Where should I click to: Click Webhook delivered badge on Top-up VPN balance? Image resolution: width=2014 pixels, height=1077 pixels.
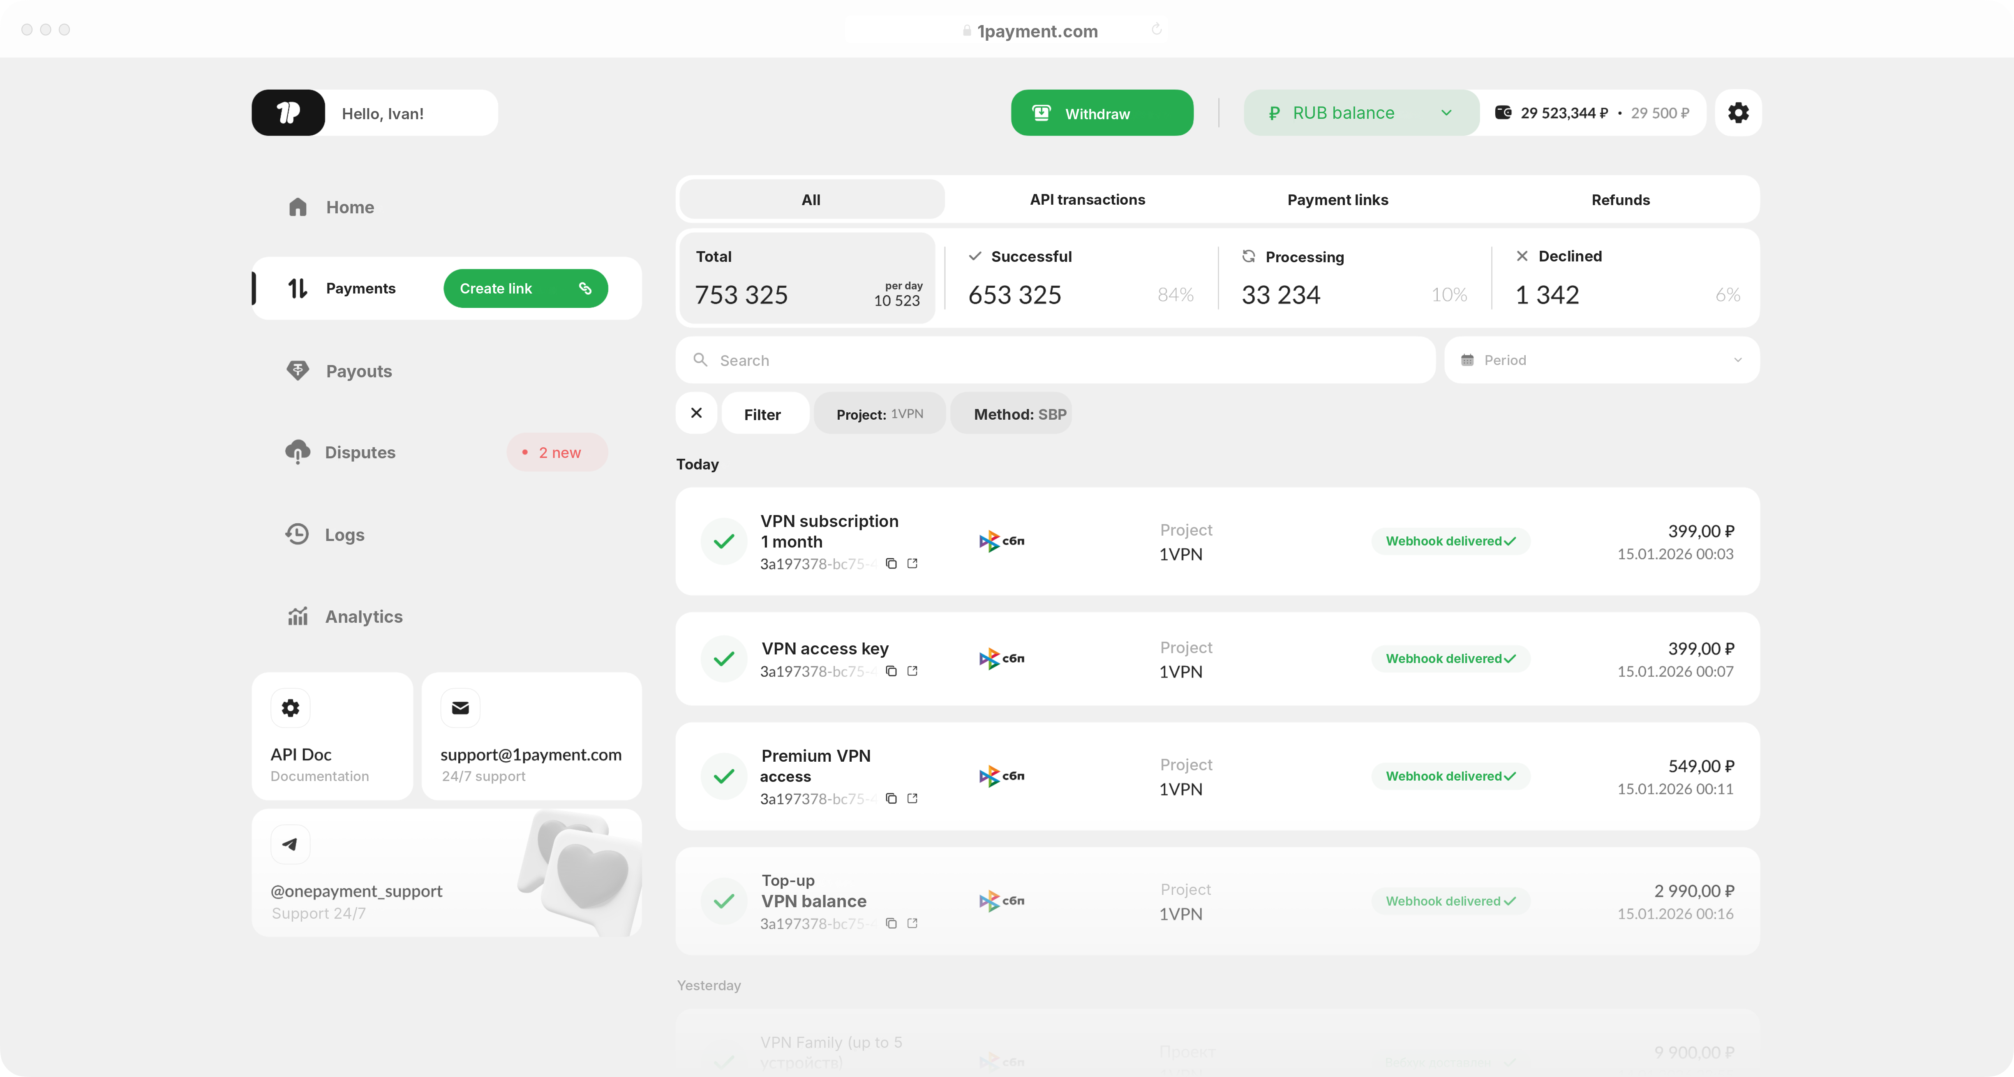[1450, 901]
